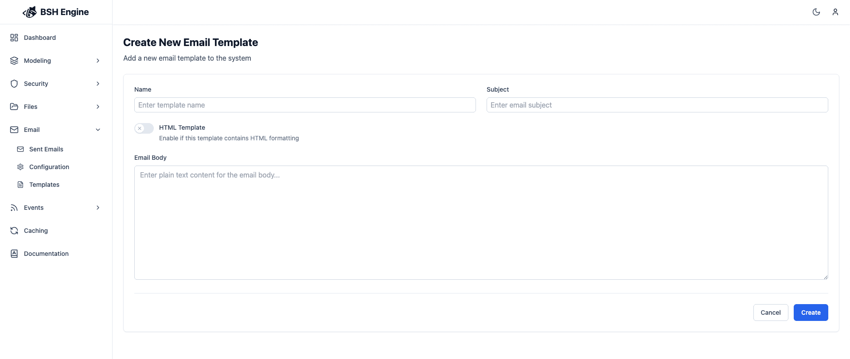Expand the Security section
850x359 pixels.
97,84
